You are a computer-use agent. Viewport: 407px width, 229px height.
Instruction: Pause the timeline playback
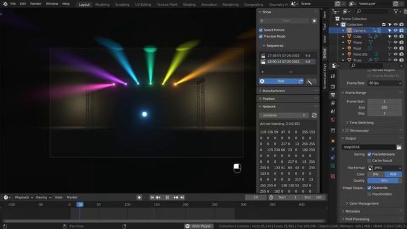point(167,198)
